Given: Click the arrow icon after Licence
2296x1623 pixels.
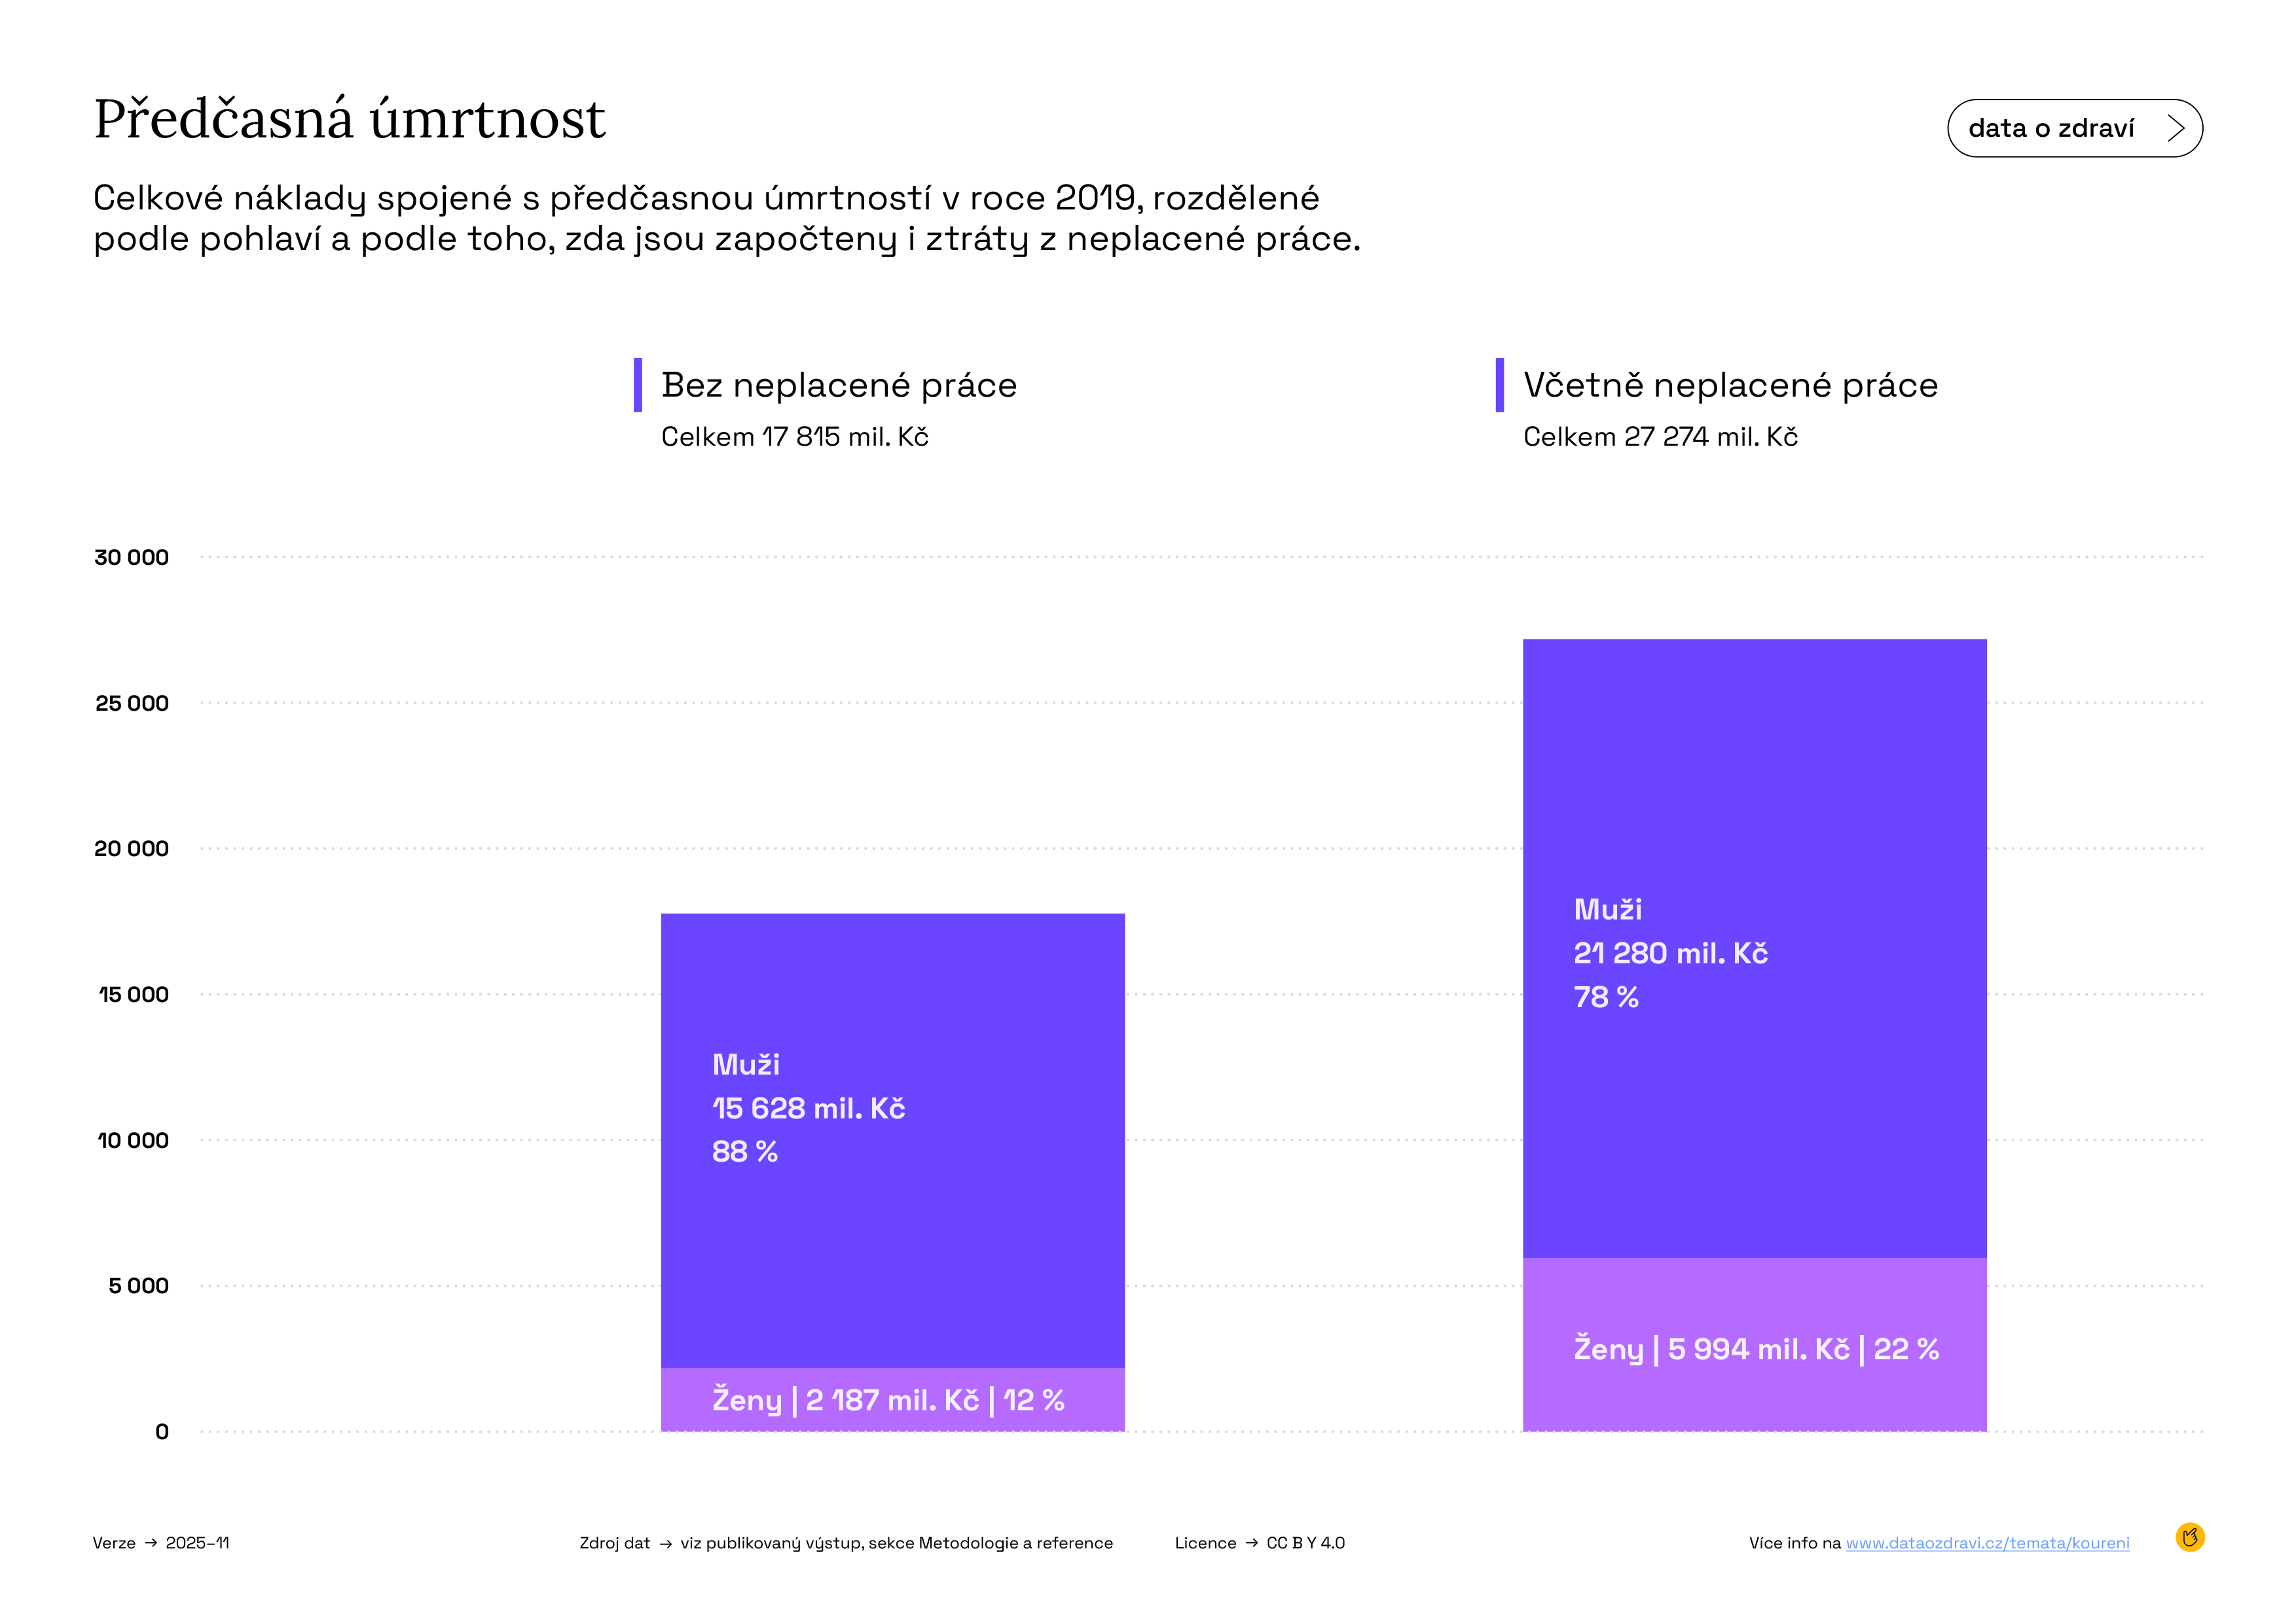Looking at the screenshot, I should click(x=1251, y=1543).
